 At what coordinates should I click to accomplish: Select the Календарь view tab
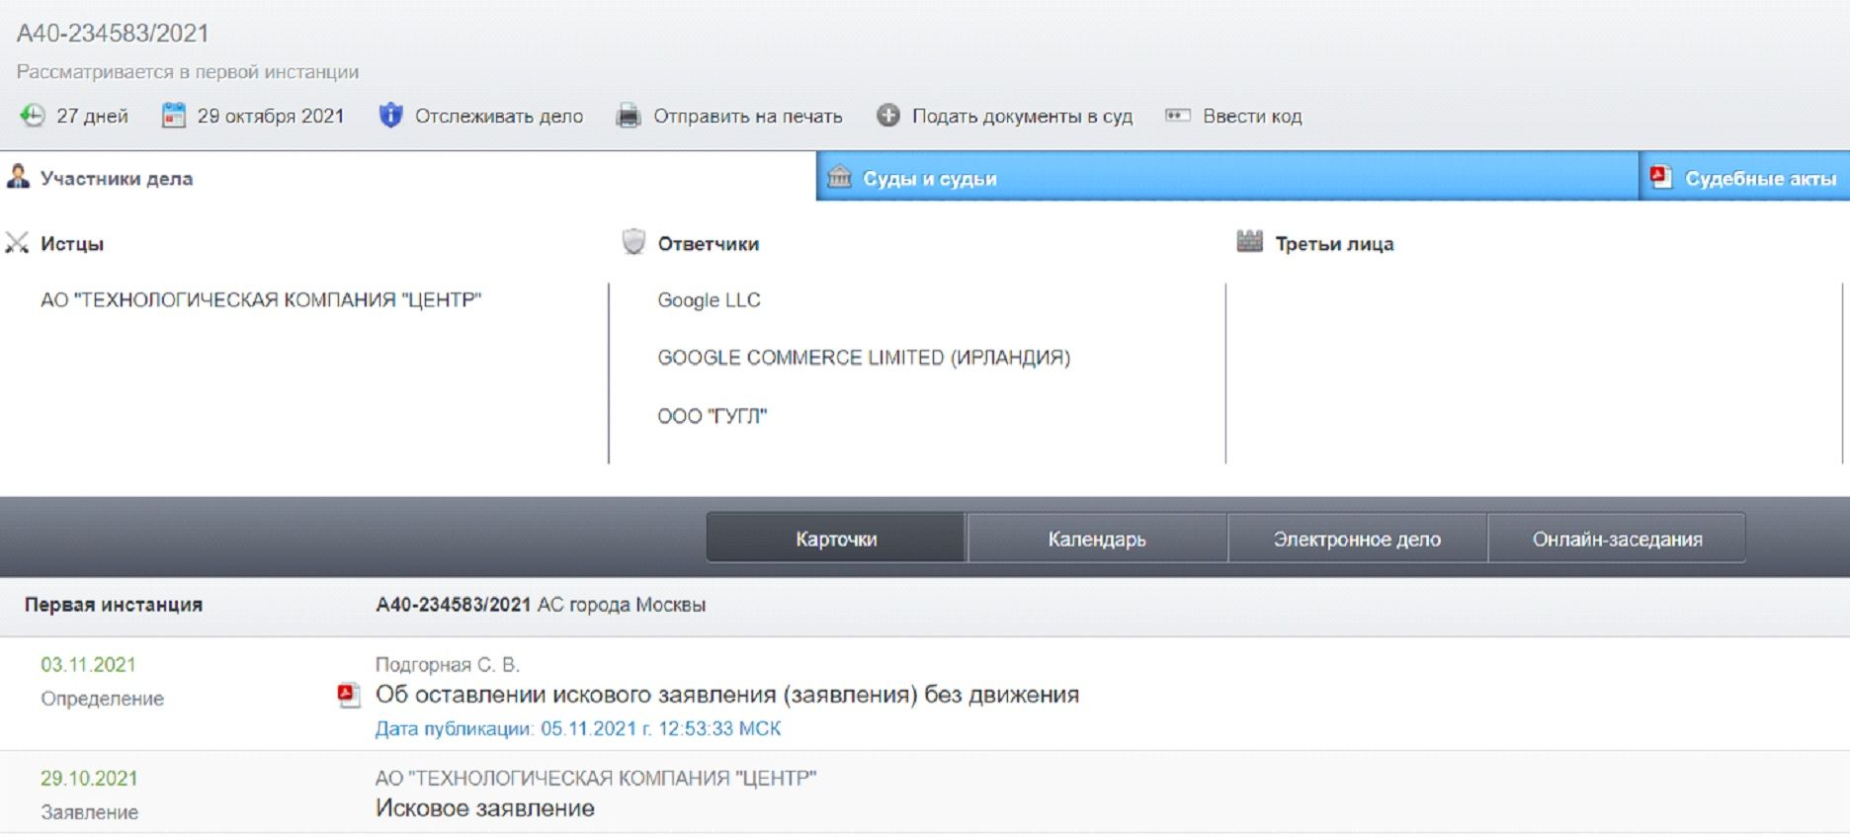pos(1097,539)
